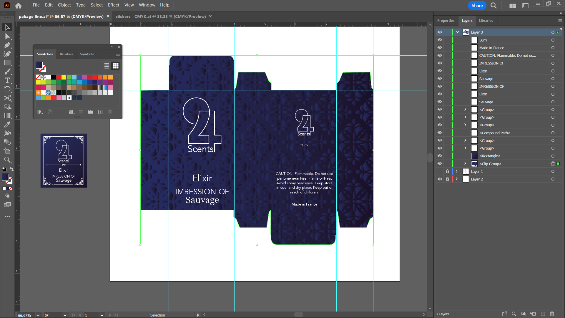The width and height of the screenshot is (565, 318).
Task: Open artboard number dropdown
Action: click(102, 315)
